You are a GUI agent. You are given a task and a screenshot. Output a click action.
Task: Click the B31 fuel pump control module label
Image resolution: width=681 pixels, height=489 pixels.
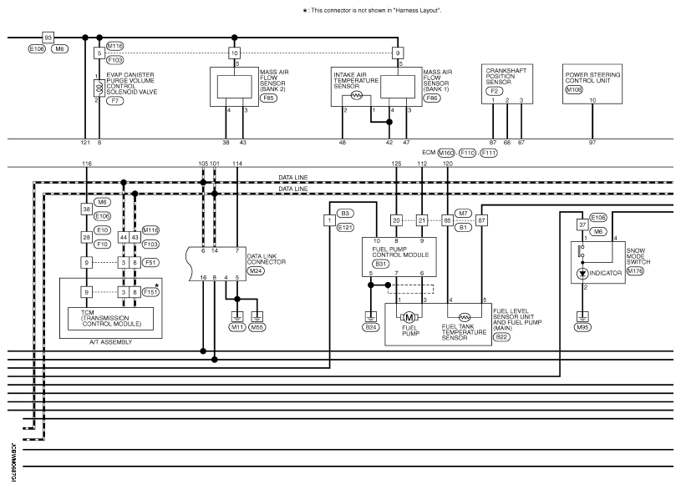point(380,263)
